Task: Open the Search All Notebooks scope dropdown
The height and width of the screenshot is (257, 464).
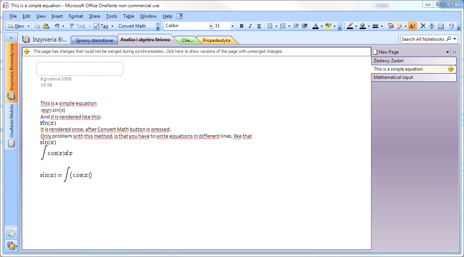Action: tap(455, 39)
